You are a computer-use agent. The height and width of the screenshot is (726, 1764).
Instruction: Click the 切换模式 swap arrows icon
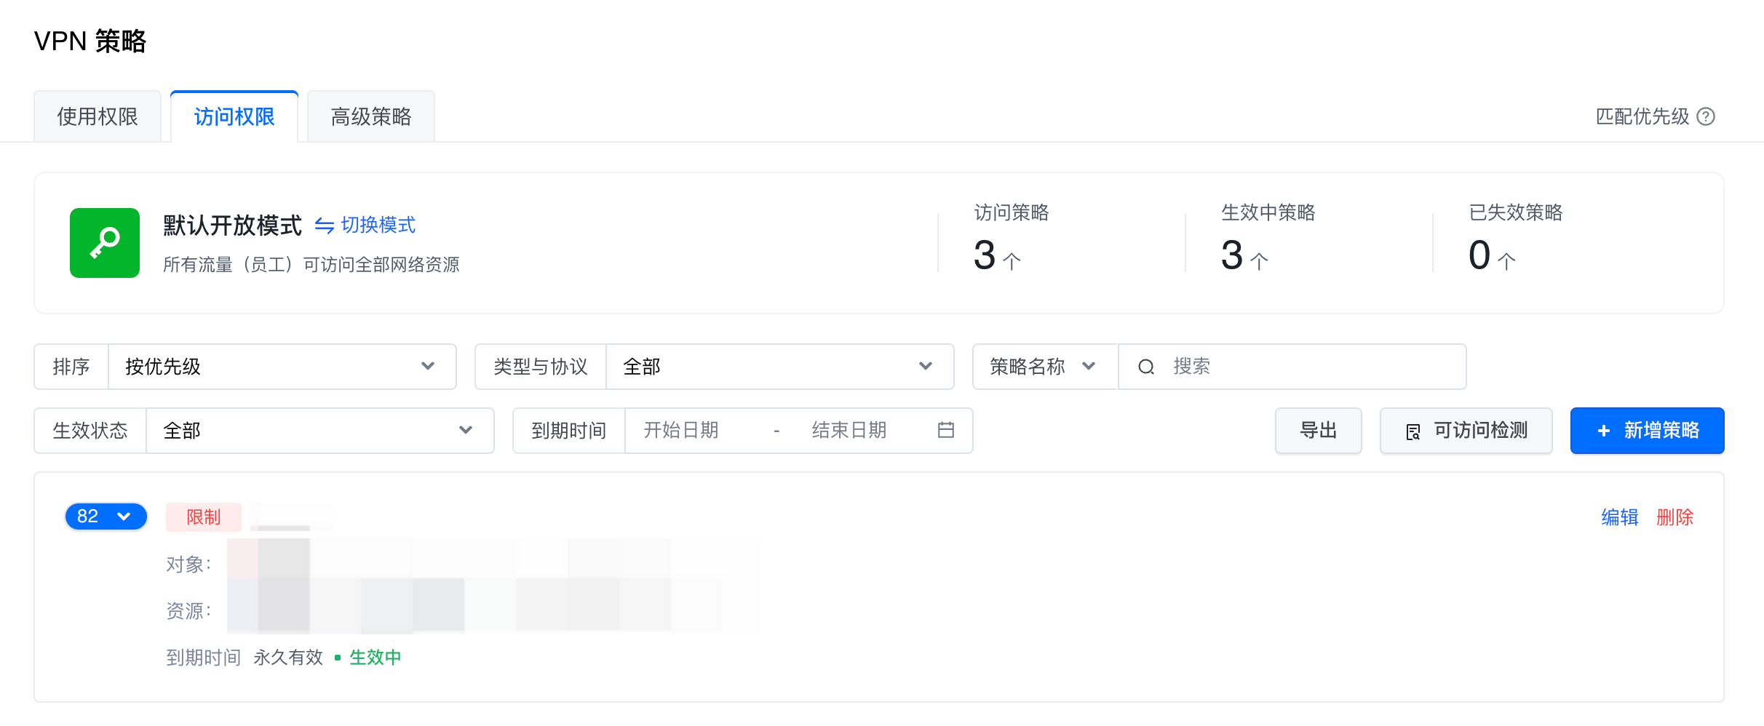tap(324, 226)
